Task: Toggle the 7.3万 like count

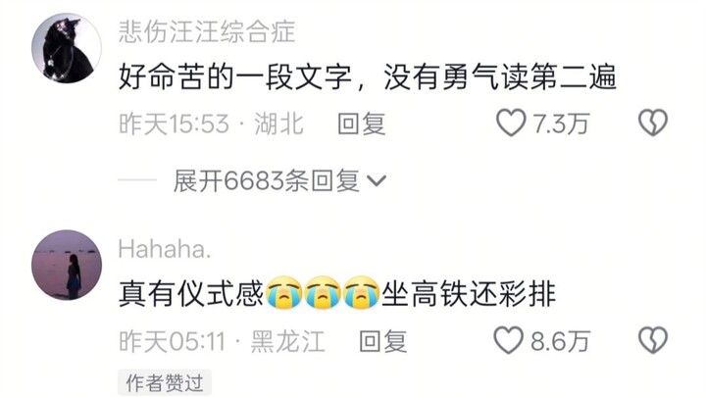Action: coord(561,124)
